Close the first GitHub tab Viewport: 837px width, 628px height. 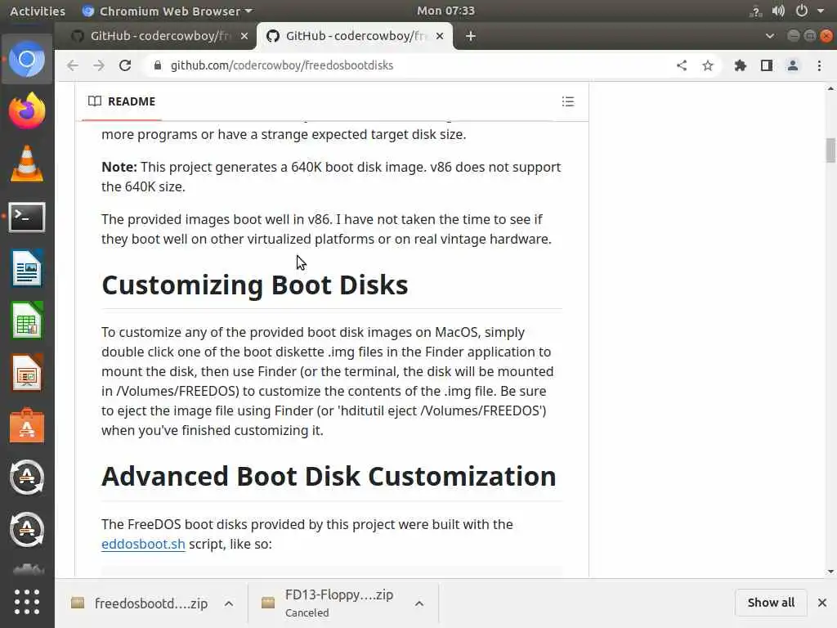[x=244, y=36]
